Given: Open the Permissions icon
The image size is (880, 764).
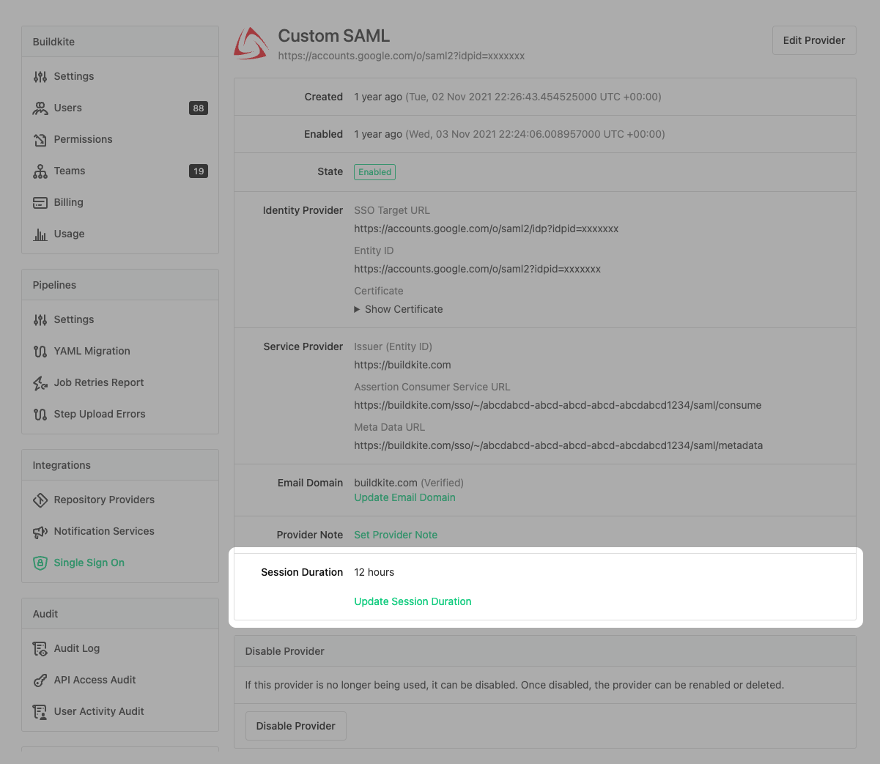Looking at the screenshot, I should 40,139.
